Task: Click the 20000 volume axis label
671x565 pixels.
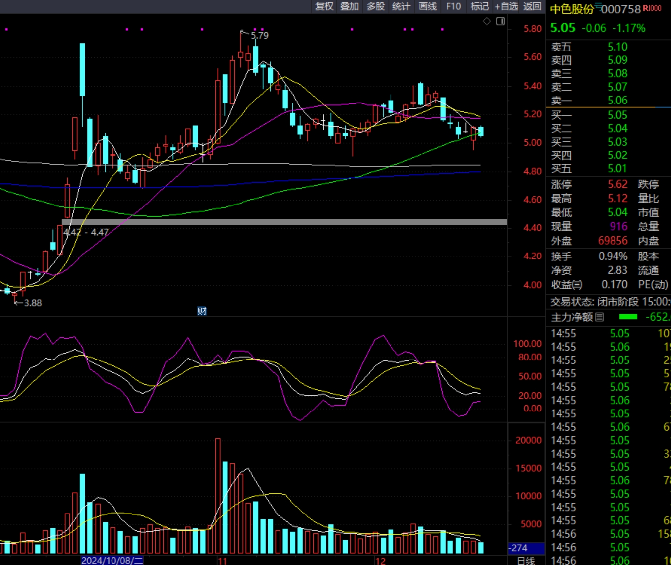Action: (528, 440)
